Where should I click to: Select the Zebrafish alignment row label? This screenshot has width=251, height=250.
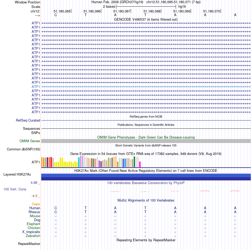(33, 236)
